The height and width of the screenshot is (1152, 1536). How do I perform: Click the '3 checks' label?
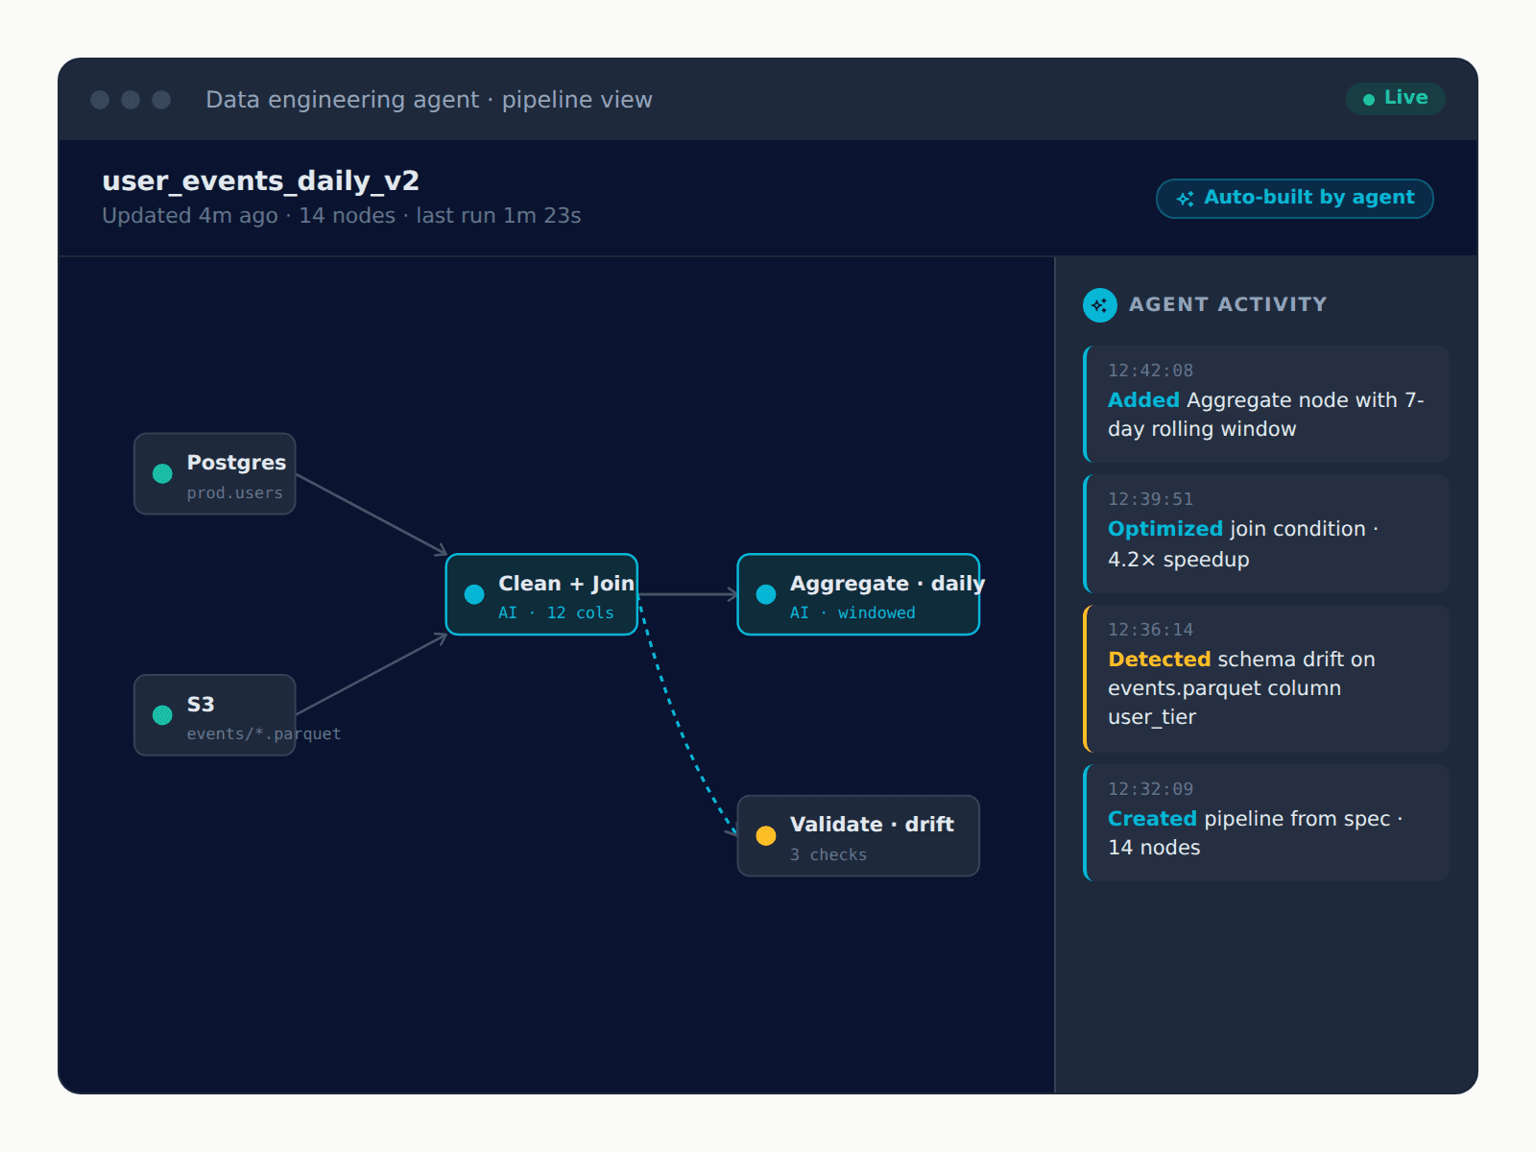pyautogui.click(x=828, y=855)
